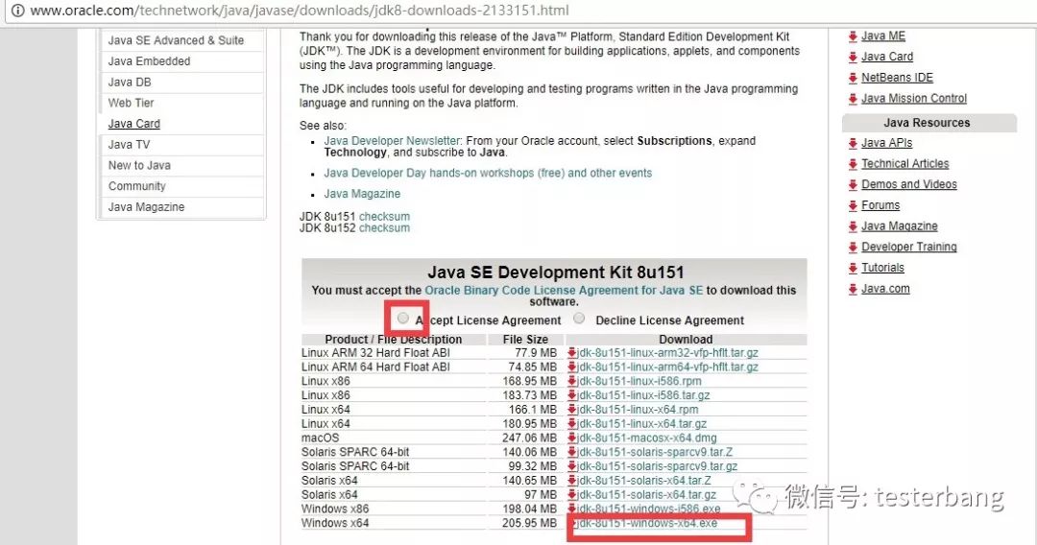Click the site info icon in address bar
Image resolution: width=1037 pixels, height=545 pixels.
pyautogui.click(x=18, y=11)
